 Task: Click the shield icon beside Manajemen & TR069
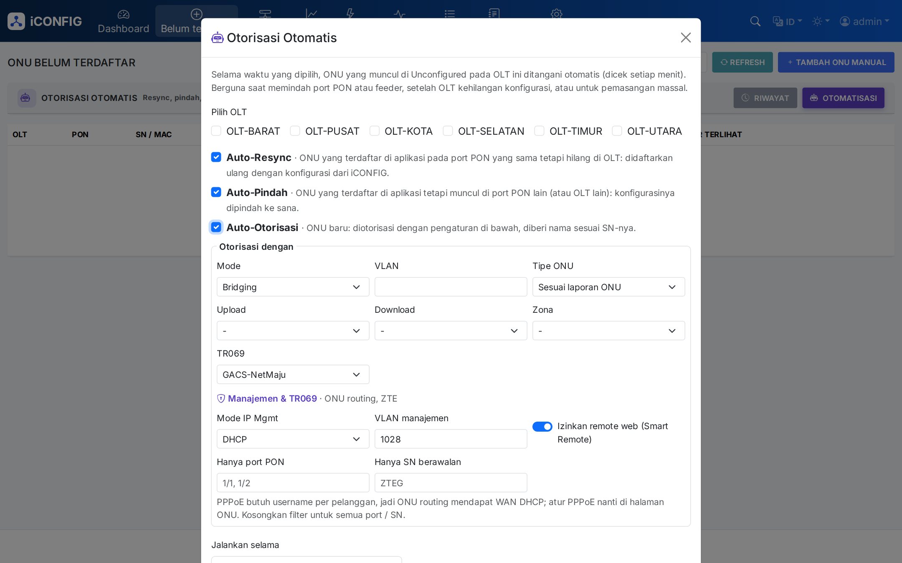(221, 398)
